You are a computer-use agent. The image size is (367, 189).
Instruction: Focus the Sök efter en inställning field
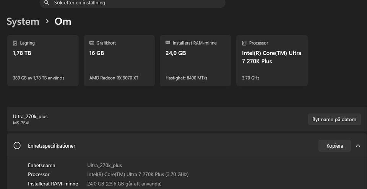click(x=133, y=3)
